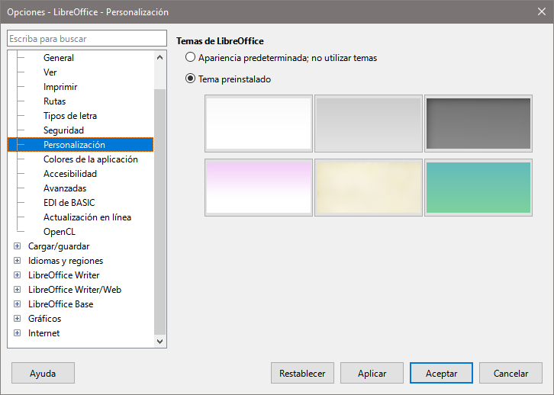This screenshot has width=554, height=395.
Task: Open the Rutas options page
Action: click(x=54, y=101)
